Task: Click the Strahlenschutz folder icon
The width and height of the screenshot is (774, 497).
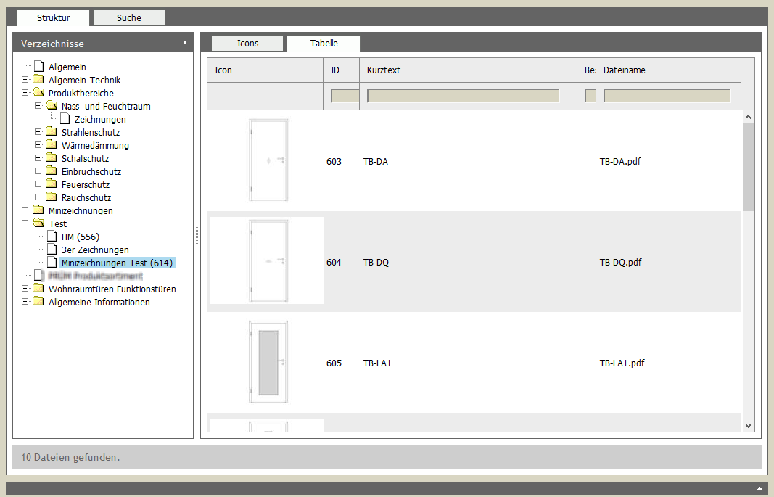Action: pos(51,132)
